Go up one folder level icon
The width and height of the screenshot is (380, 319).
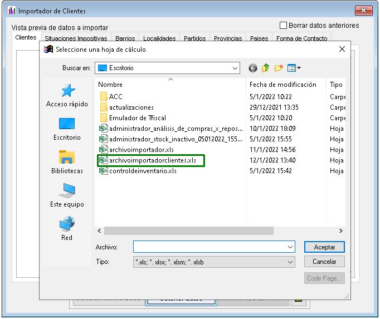pyautogui.click(x=266, y=68)
